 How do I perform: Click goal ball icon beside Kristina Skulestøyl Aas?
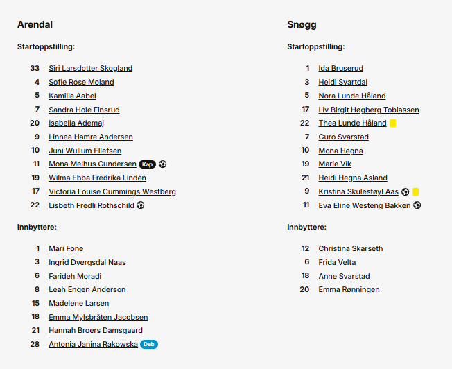(406, 191)
